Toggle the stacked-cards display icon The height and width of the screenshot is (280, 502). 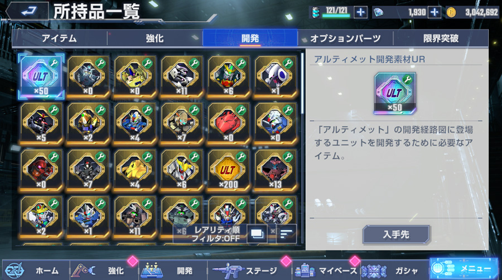click(x=257, y=234)
